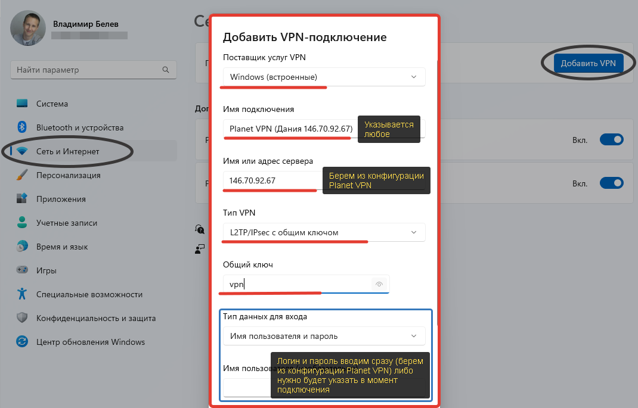Reveal the Общий ключ with eye icon
Image resolution: width=638 pixels, height=408 pixels.
(x=379, y=284)
